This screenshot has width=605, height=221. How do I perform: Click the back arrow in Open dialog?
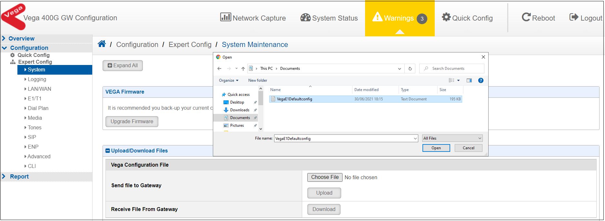219,69
